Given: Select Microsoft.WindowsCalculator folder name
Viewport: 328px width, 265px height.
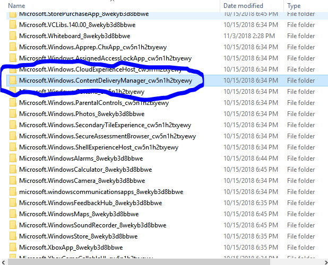Looking at the screenshot, I should [x=85, y=170].
